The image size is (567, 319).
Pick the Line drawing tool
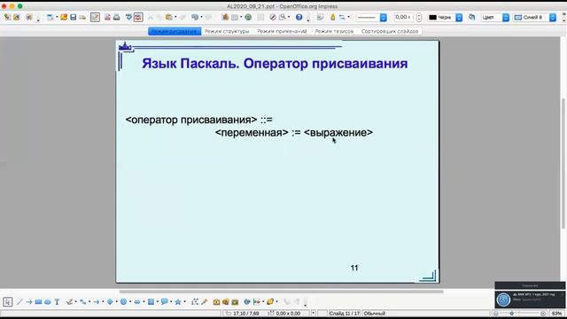tap(19, 301)
